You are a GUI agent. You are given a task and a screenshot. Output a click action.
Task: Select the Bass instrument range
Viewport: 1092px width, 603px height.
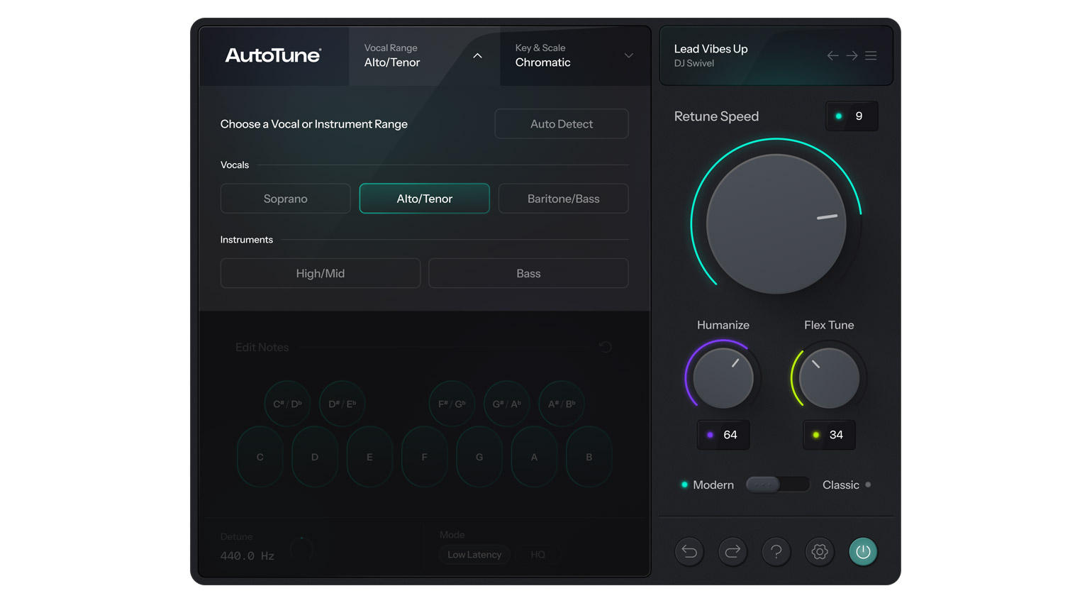528,273
